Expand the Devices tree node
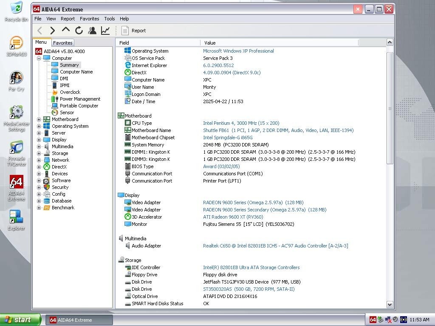This screenshot has width=435, height=326. tap(39, 174)
